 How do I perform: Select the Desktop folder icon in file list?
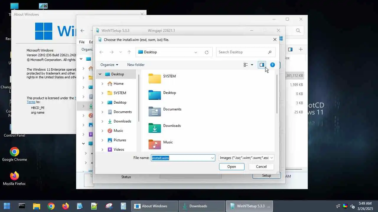pyautogui.click(x=155, y=95)
